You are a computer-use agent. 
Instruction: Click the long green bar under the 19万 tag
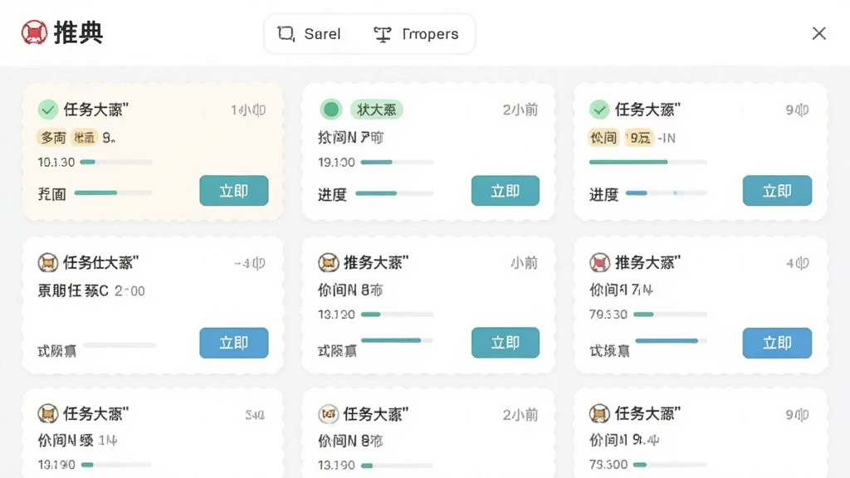647,162
